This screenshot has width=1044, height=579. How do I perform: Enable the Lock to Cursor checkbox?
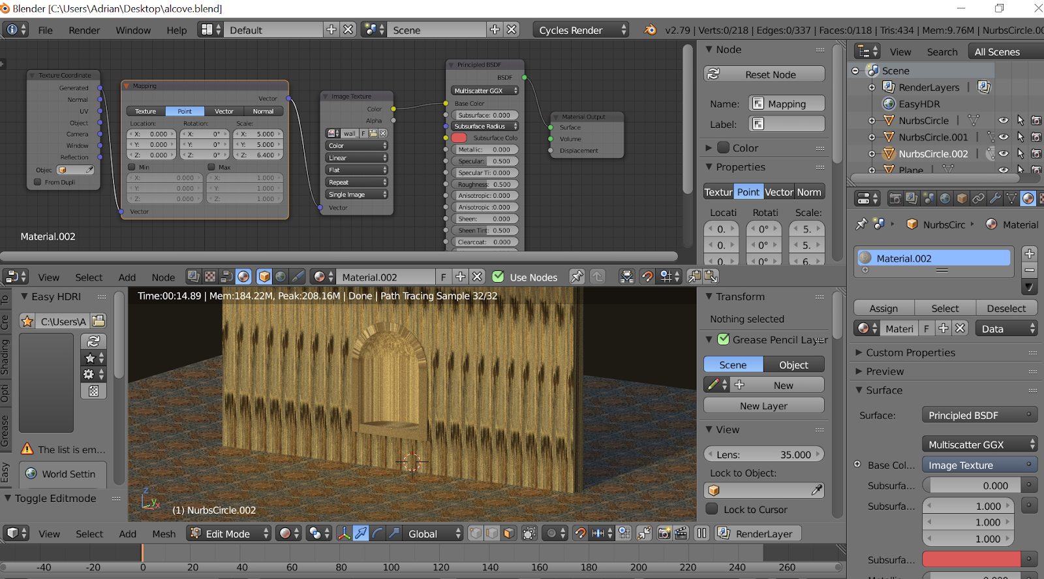tap(713, 509)
